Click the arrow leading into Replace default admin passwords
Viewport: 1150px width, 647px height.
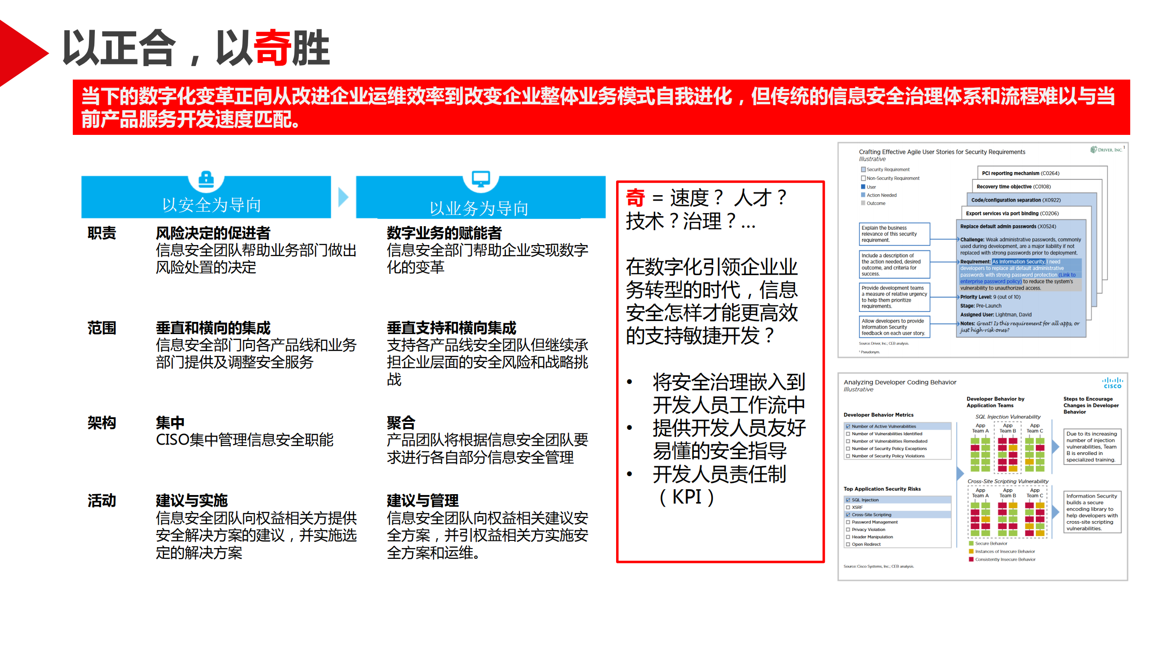(x=958, y=240)
